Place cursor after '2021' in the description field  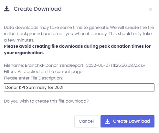[x=64, y=87]
